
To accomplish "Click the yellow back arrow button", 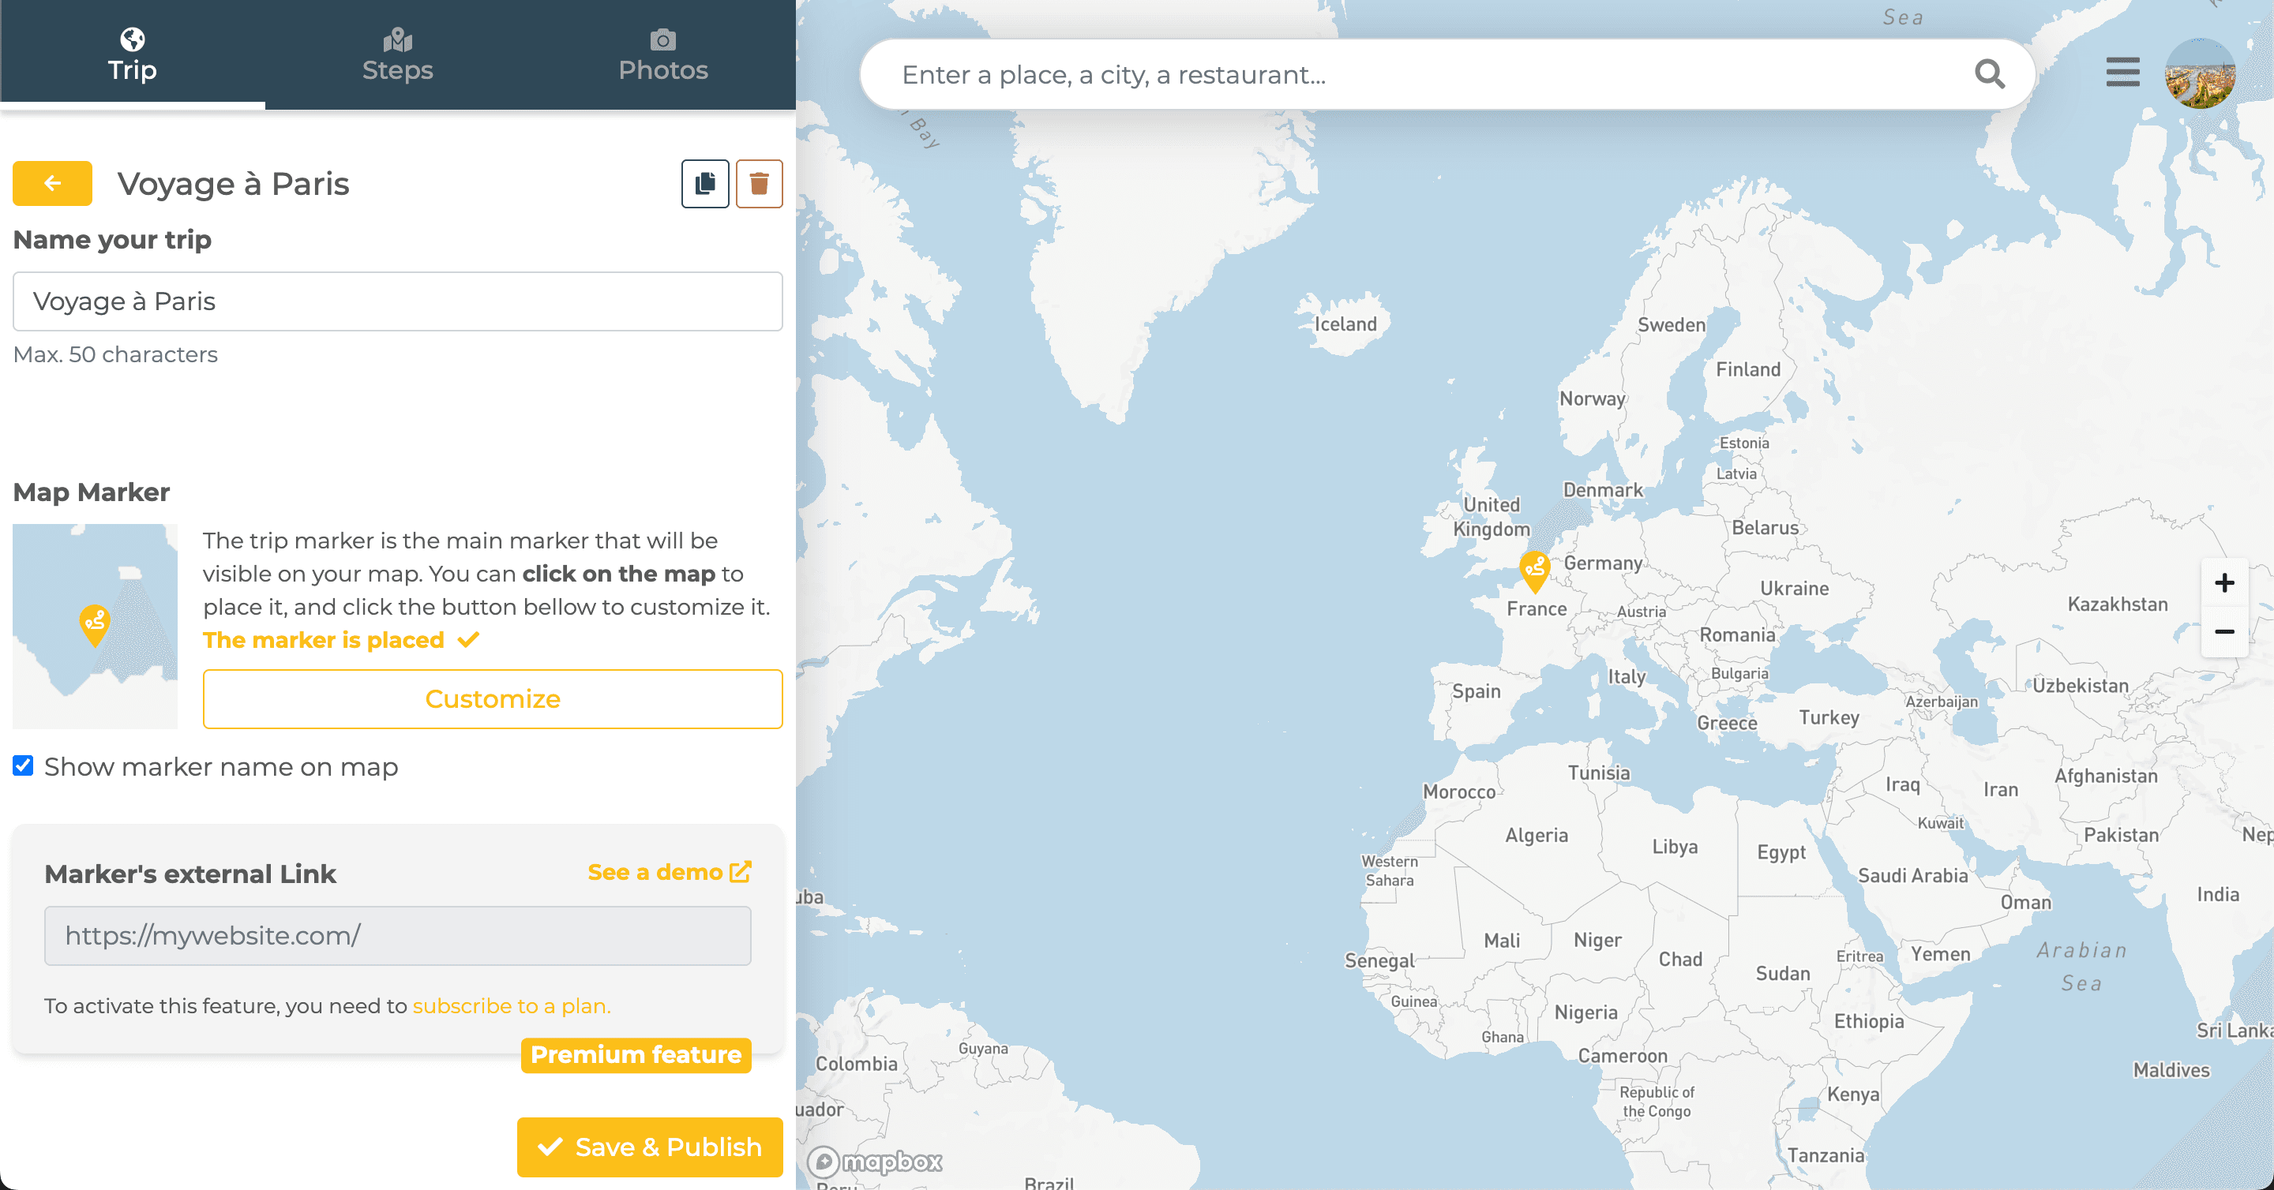I will pos(52,184).
